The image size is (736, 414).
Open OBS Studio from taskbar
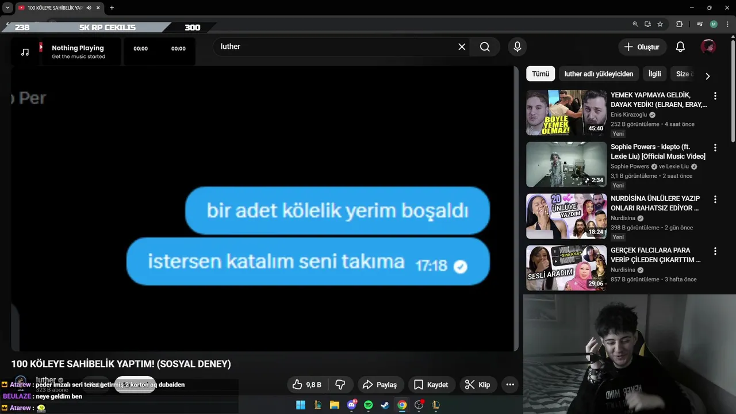click(x=419, y=405)
